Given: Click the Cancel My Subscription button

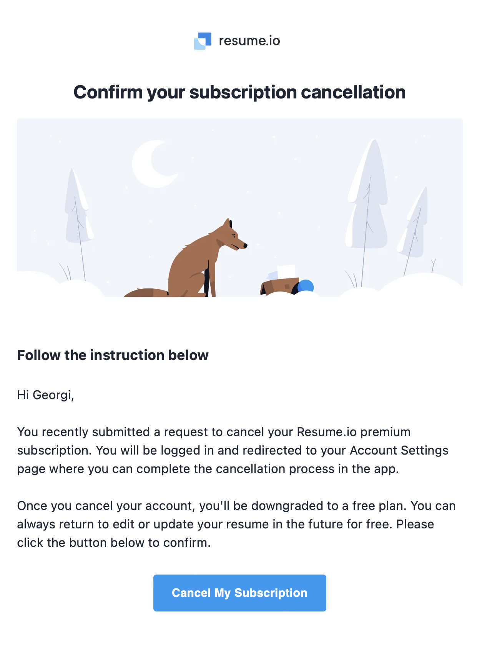Looking at the screenshot, I should 240,593.
